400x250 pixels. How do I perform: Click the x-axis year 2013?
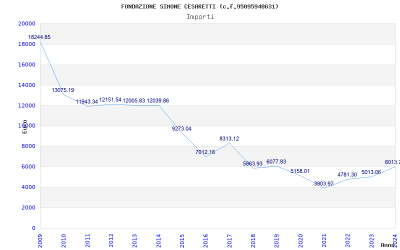click(134, 240)
